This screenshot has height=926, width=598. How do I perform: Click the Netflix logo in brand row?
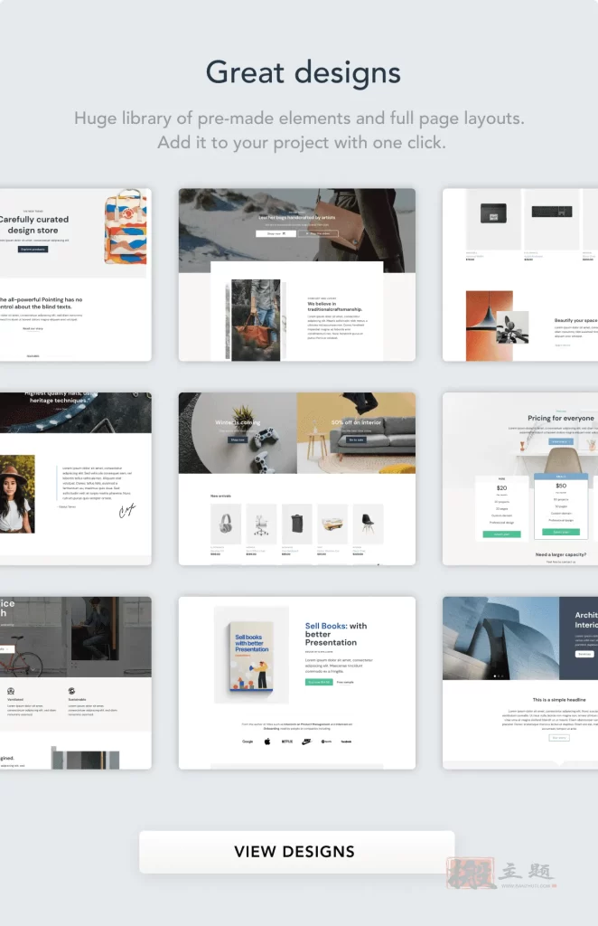287,742
